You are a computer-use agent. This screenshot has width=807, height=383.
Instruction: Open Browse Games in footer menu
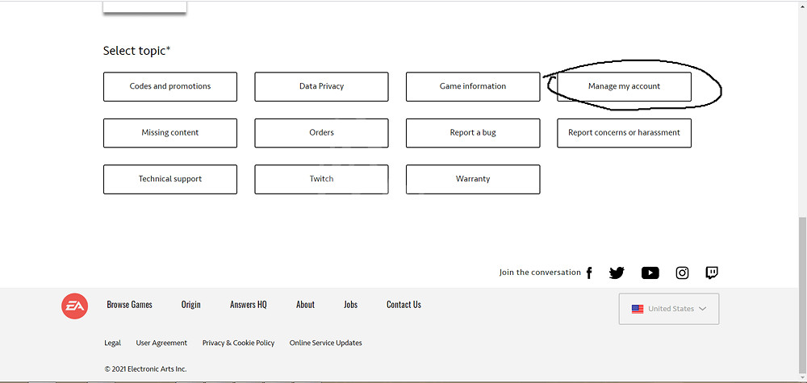pyautogui.click(x=129, y=305)
